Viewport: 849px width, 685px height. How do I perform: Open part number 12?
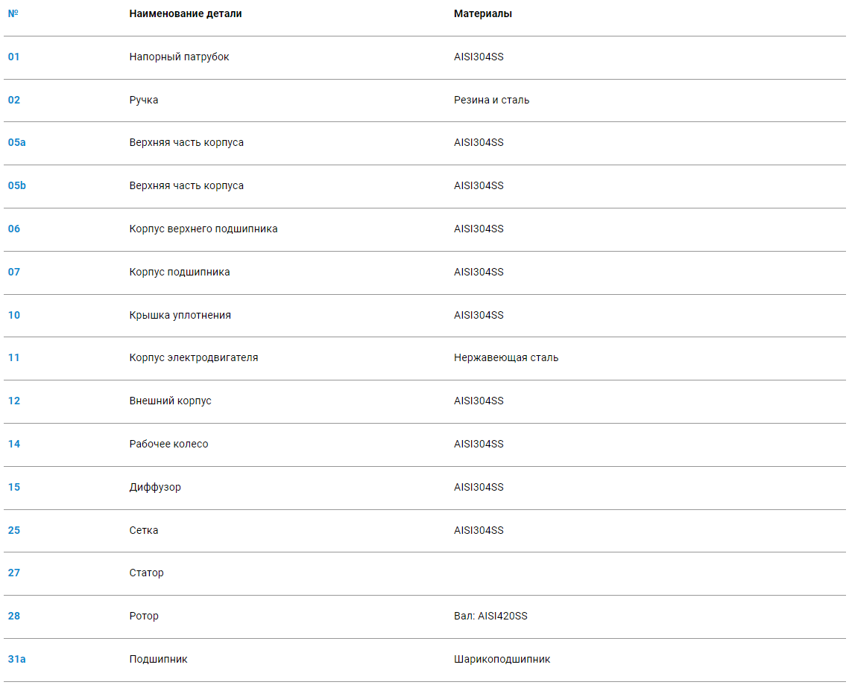14,401
